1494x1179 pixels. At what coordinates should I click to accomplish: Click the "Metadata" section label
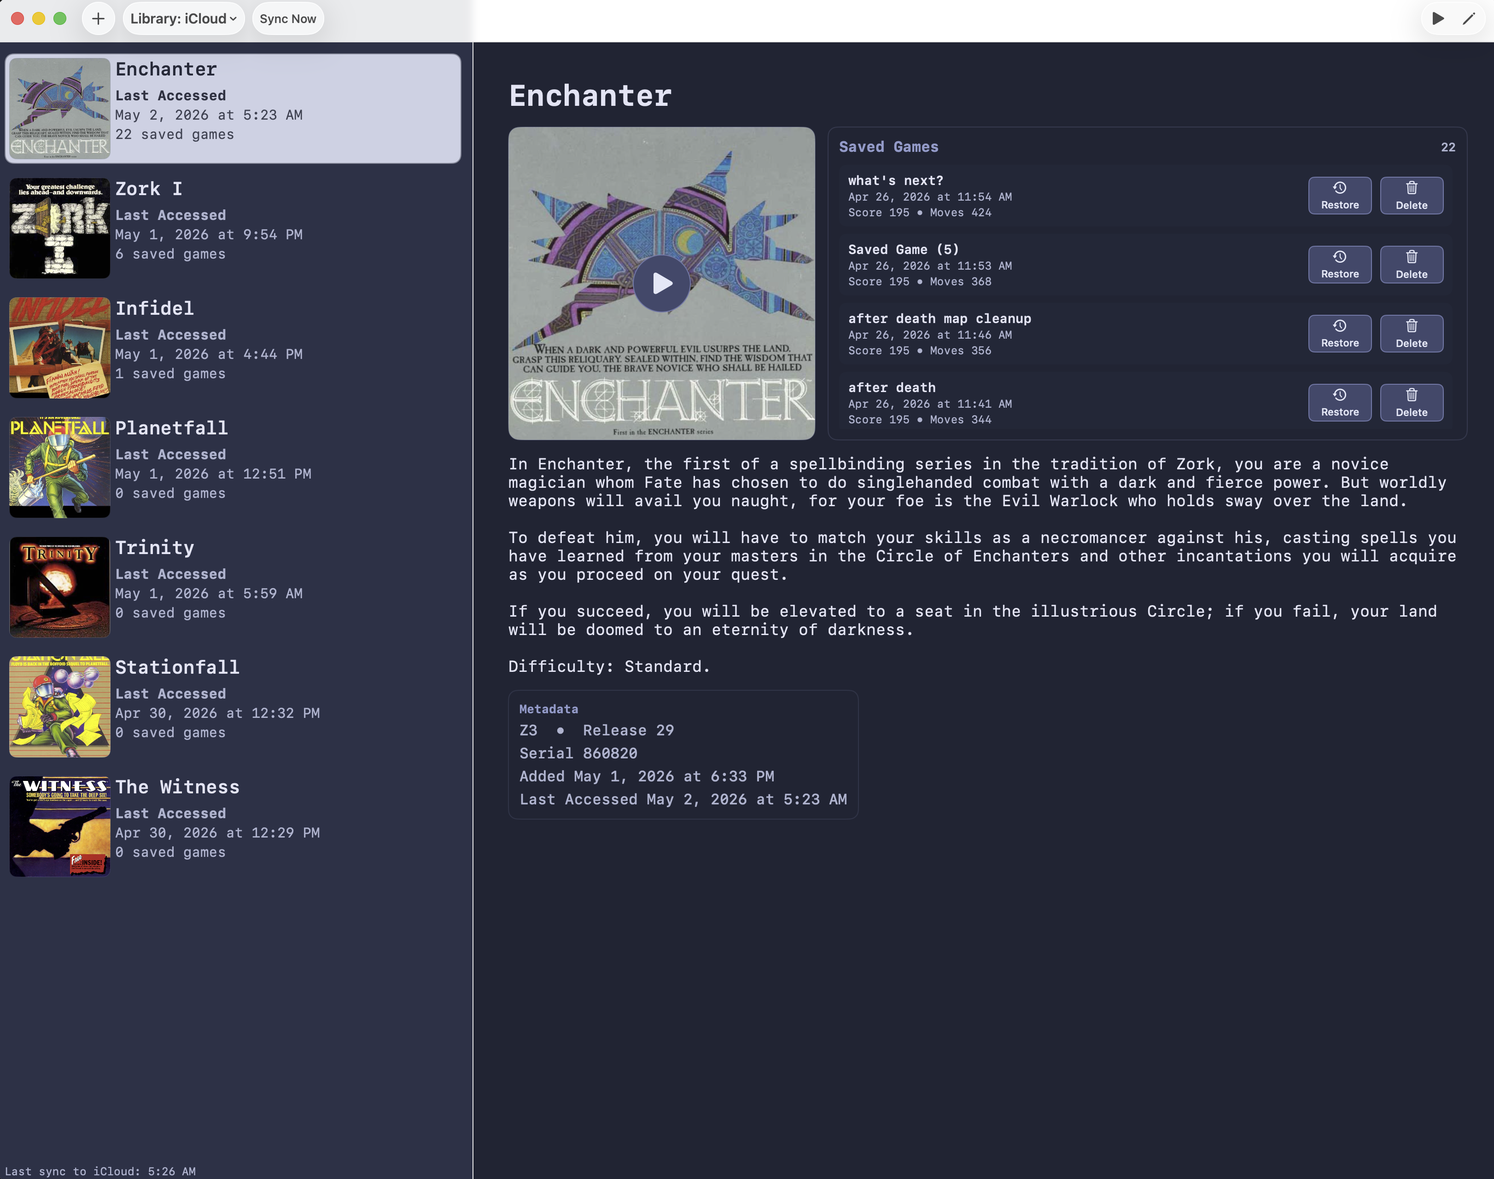pos(549,709)
